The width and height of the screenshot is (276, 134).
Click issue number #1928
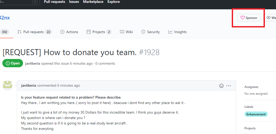pyautogui.click(x=149, y=52)
